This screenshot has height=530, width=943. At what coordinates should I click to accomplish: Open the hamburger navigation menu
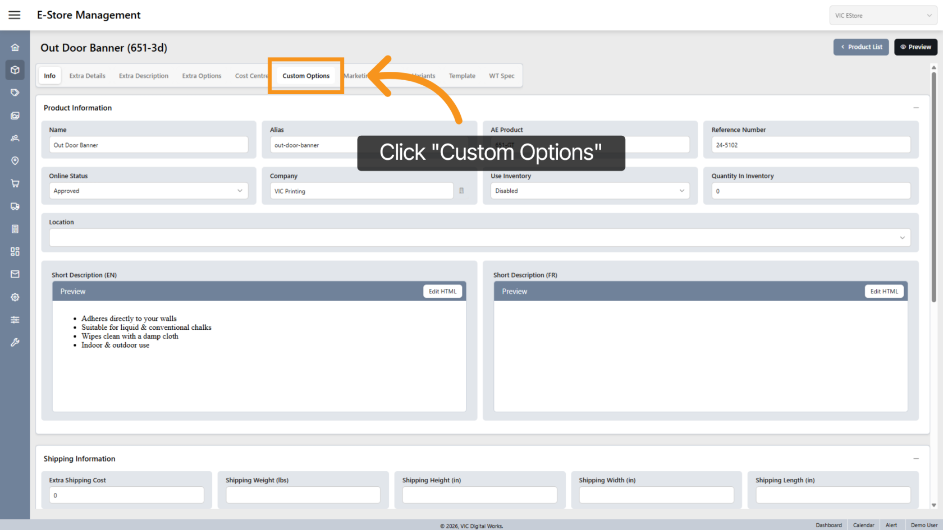click(x=15, y=15)
